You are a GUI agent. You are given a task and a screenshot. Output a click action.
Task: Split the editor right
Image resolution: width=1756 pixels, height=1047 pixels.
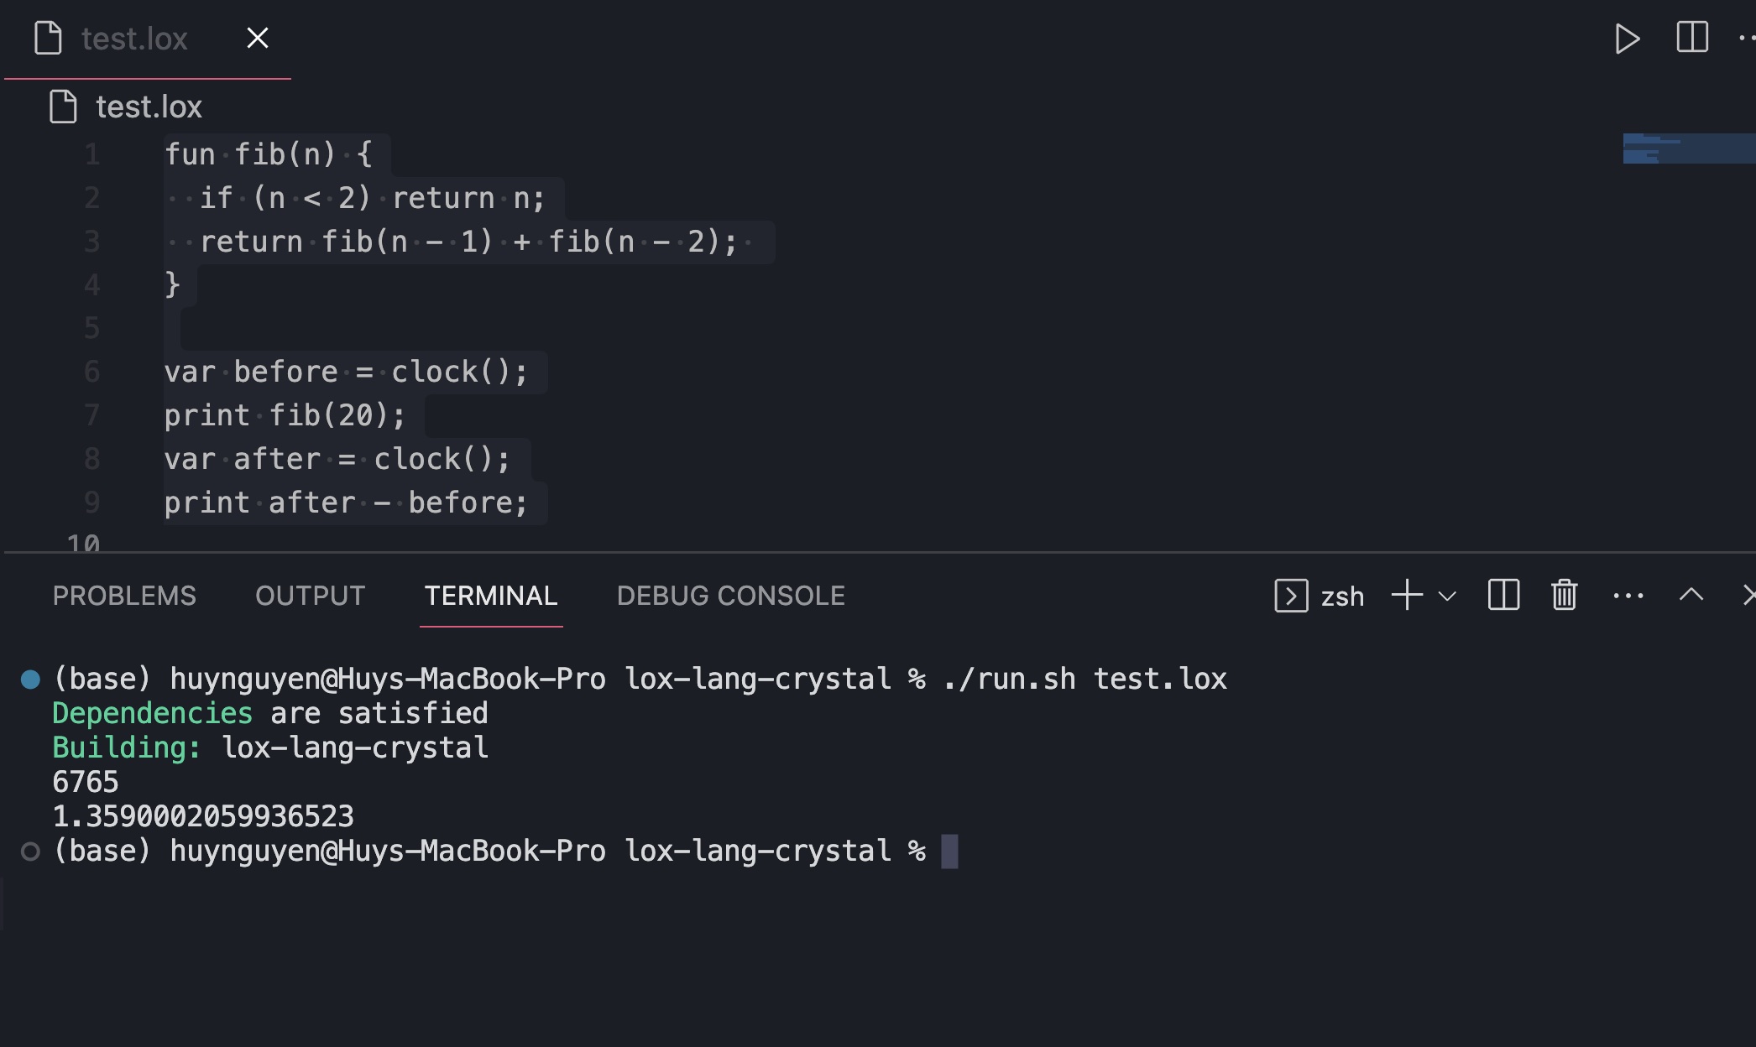point(1692,37)
